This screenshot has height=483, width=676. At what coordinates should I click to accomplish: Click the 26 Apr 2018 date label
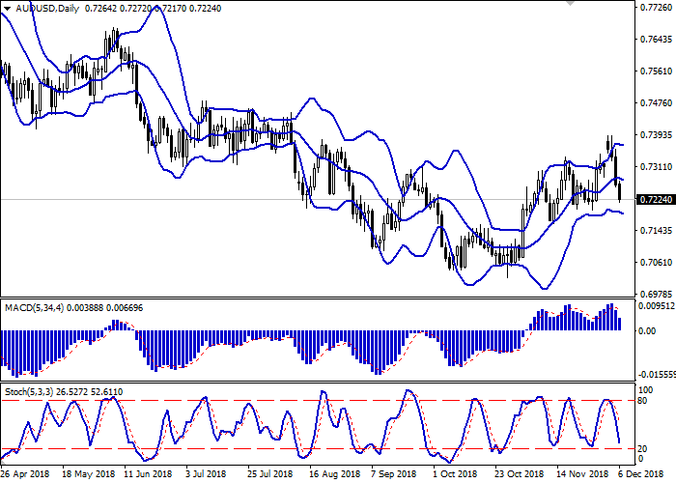tap(25, 474)
